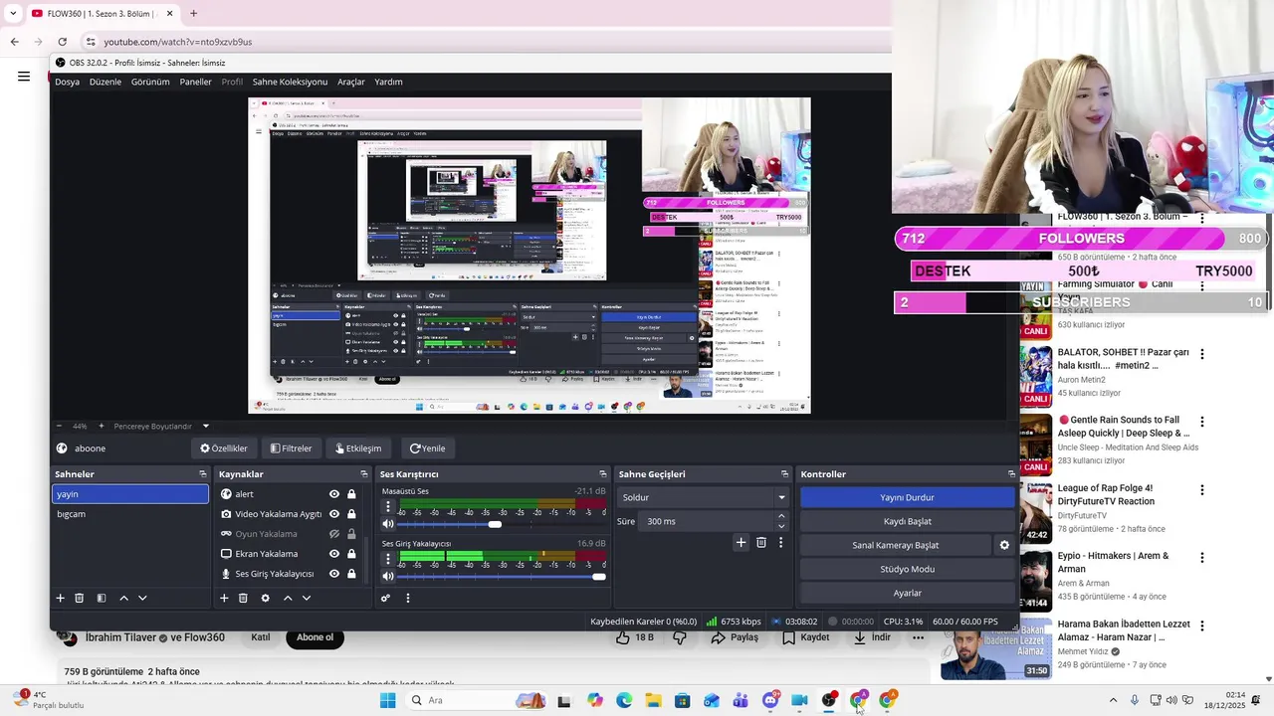Toggle lock on Oyun Yakalama source
Image resolution: width=1274 pixels, height=716 pixels.
[x=351, y=534]
